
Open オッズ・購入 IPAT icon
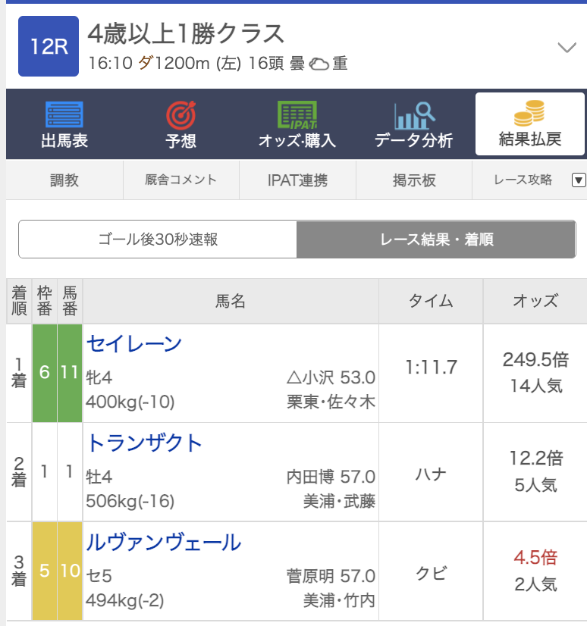(297, 114)
